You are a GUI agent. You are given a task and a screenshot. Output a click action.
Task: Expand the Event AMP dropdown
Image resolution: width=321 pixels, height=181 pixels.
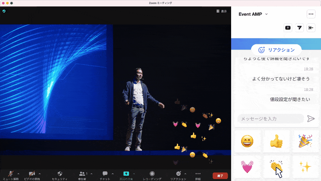tap(266, 14)
